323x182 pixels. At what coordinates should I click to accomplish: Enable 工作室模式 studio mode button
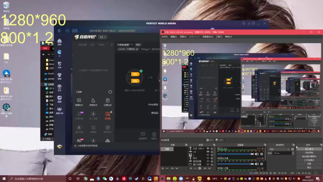(x=309, y=160)
